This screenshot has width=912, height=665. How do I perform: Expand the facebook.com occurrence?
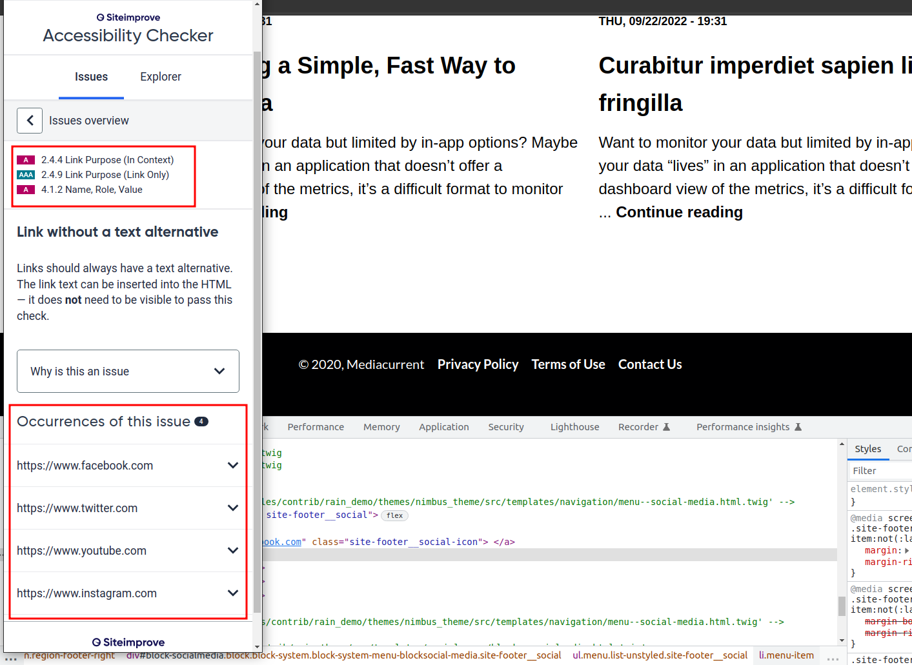pyautogui.click(x=128, y=466)
